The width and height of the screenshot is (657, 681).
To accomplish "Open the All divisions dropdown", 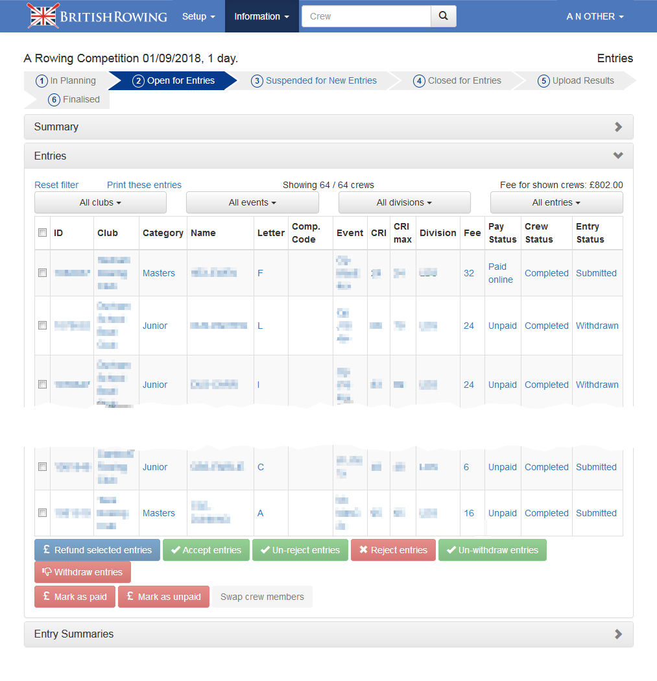I will click(404, 202).
